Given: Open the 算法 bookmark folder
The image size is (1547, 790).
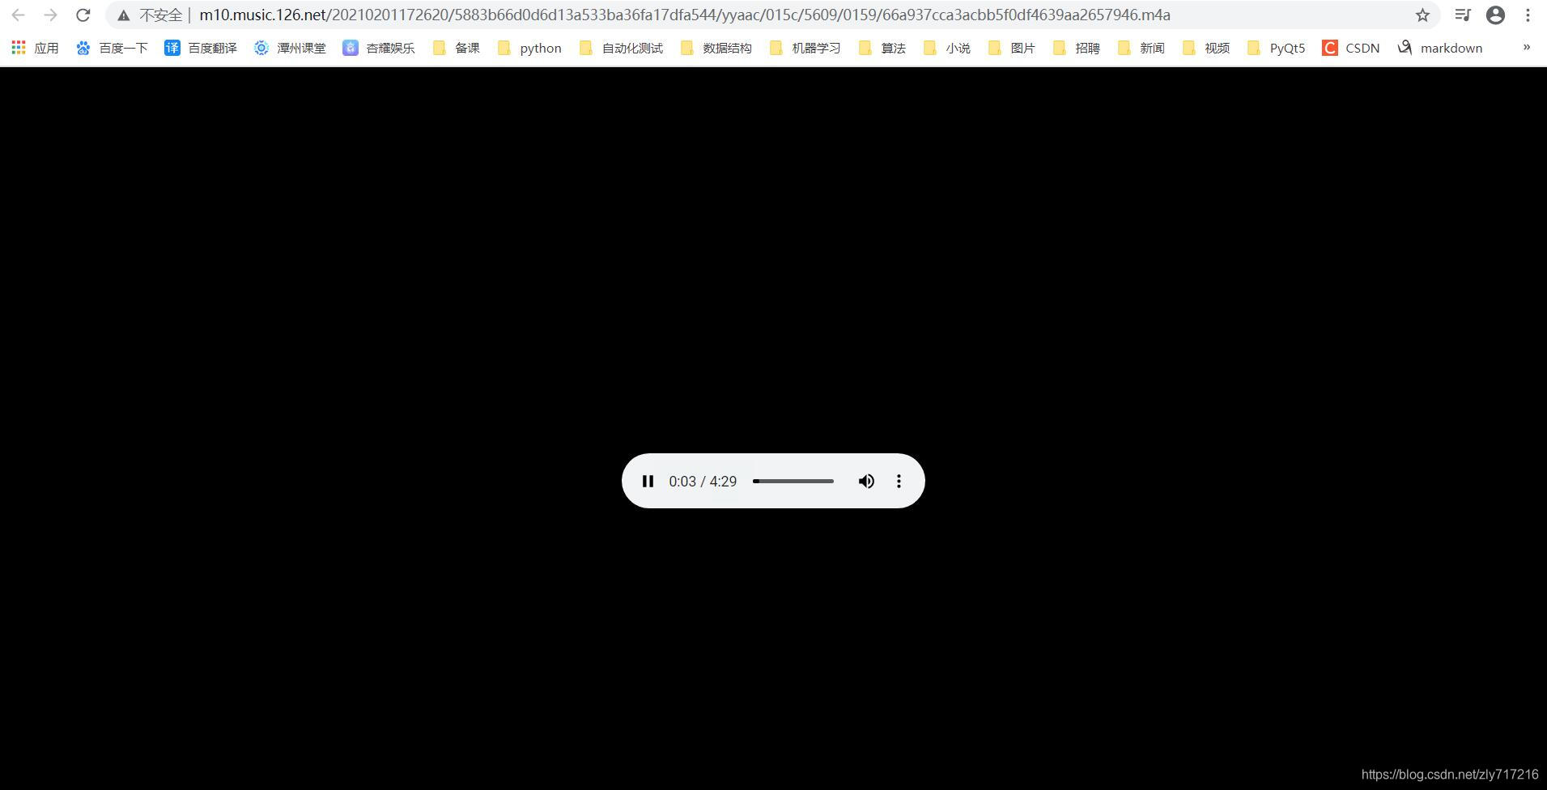Looking at the screenshot, I should (882, 48).
